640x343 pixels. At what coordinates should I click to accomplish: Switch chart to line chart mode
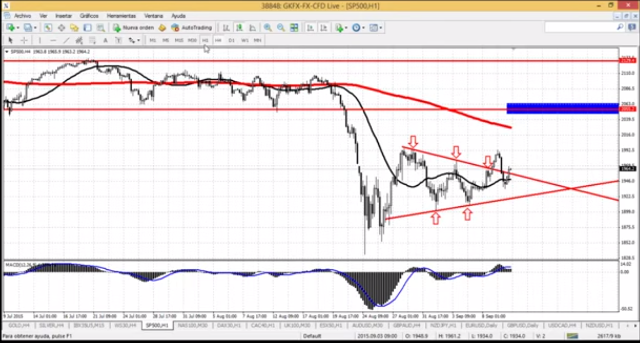252,28
